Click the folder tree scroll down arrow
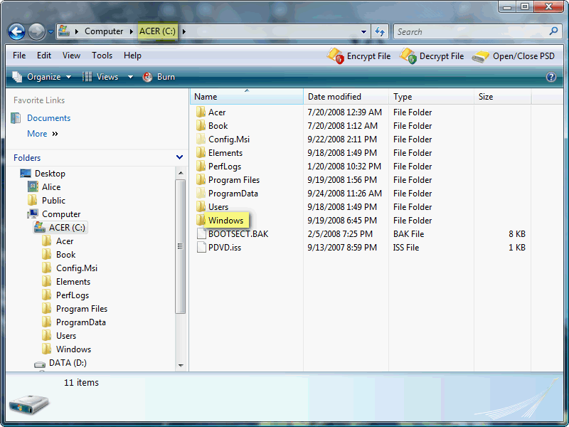This screenshot has height=427, width=569. coord(181,365)
